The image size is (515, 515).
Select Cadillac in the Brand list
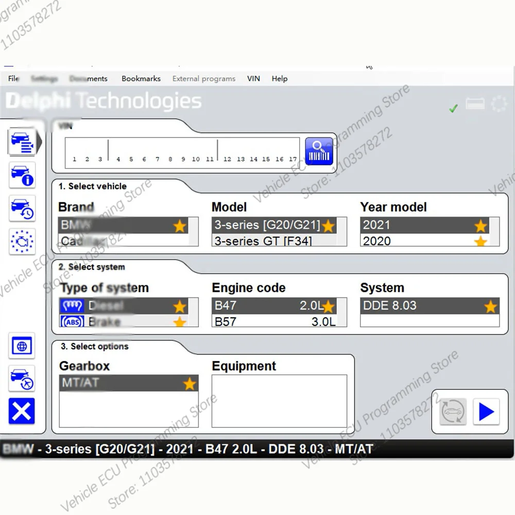123,240
